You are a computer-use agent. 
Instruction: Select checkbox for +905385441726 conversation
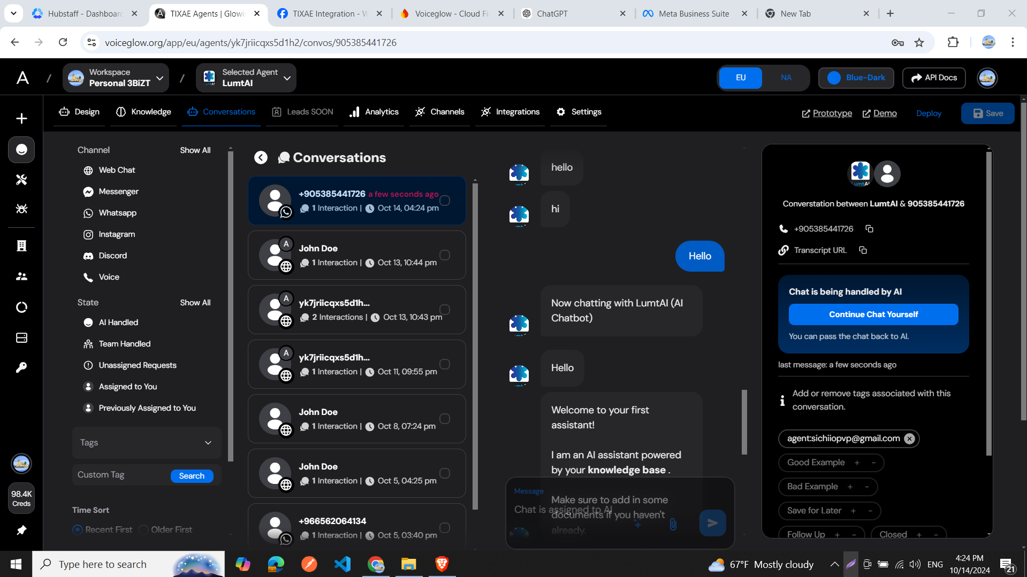pos(445,201)
